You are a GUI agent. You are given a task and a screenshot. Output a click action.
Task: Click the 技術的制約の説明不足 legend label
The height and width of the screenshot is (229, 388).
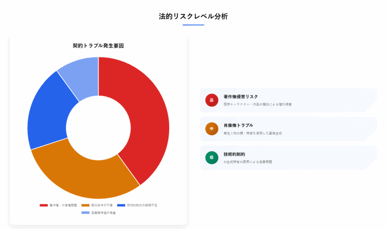142,205
